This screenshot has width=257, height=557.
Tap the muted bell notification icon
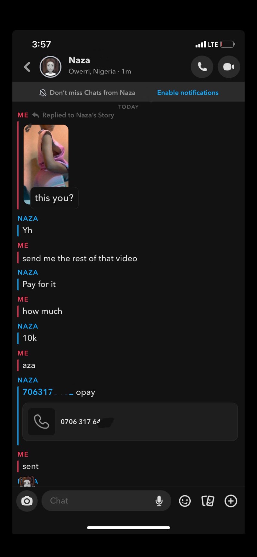pos(43,93)
